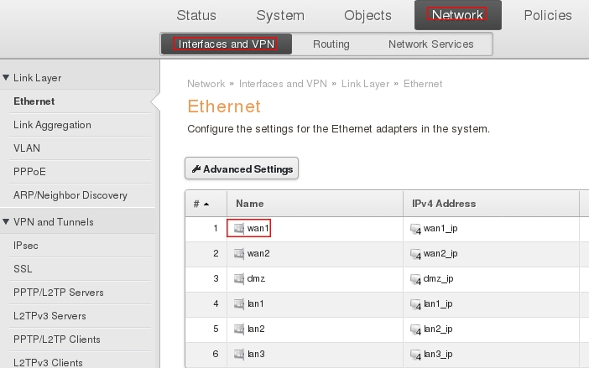This screenshot has width=589, height=368.
Task: Open the Policies top menu
Action: point(547,15)
